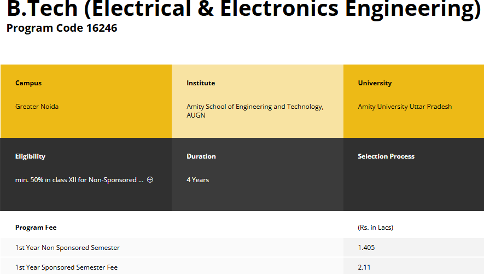Click the min. 50% in class XII text

pos(79,180)
